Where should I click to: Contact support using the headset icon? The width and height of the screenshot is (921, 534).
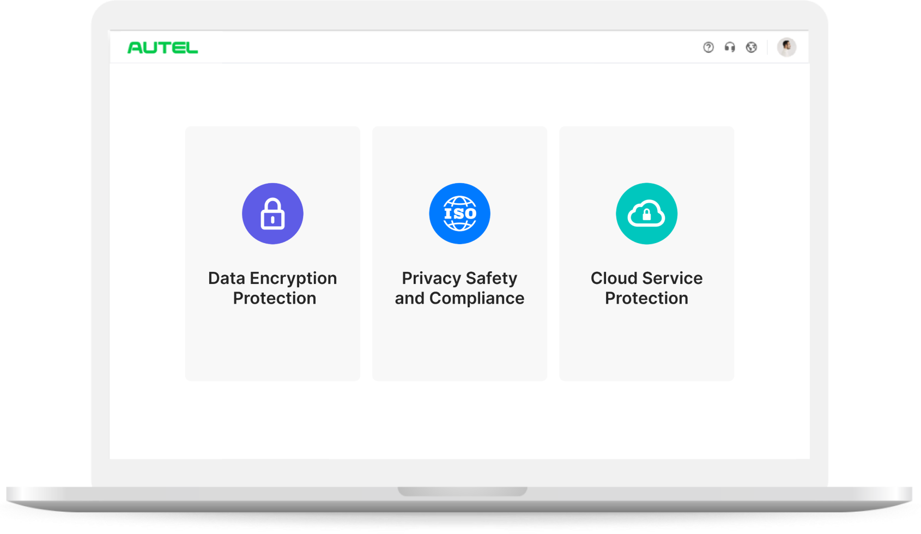pos(730,47)
